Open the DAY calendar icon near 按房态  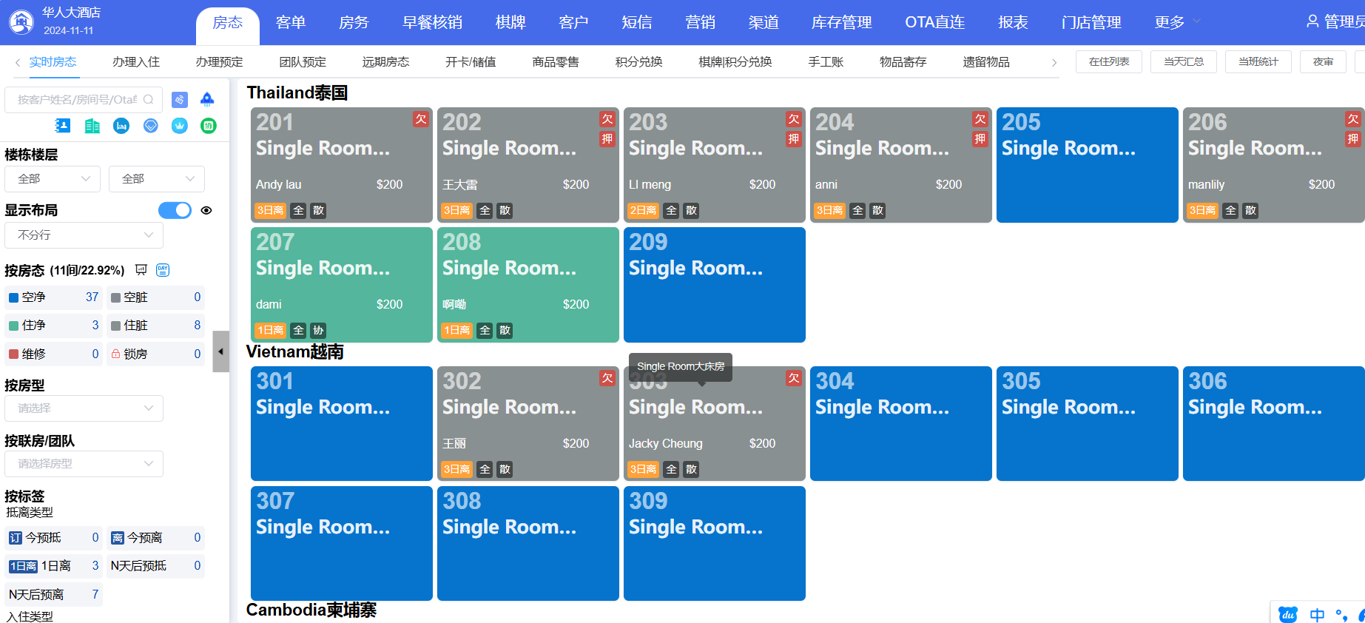163,270
